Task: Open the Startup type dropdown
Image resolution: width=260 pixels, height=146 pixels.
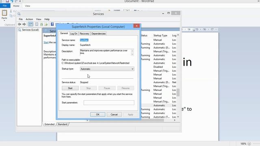Action: [x=107, y=69]
